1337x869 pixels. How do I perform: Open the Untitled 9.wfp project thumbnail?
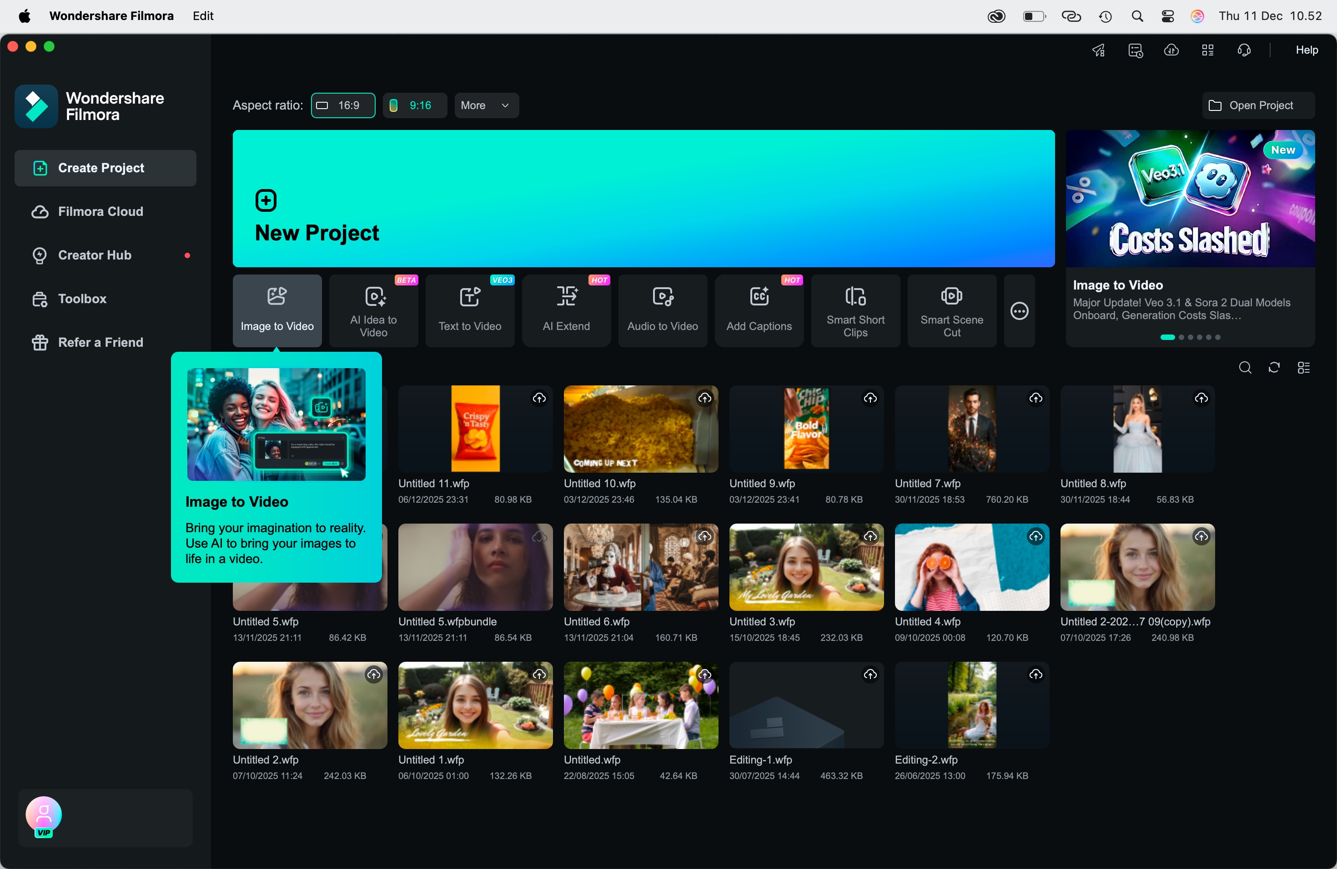tap(805, 428)
